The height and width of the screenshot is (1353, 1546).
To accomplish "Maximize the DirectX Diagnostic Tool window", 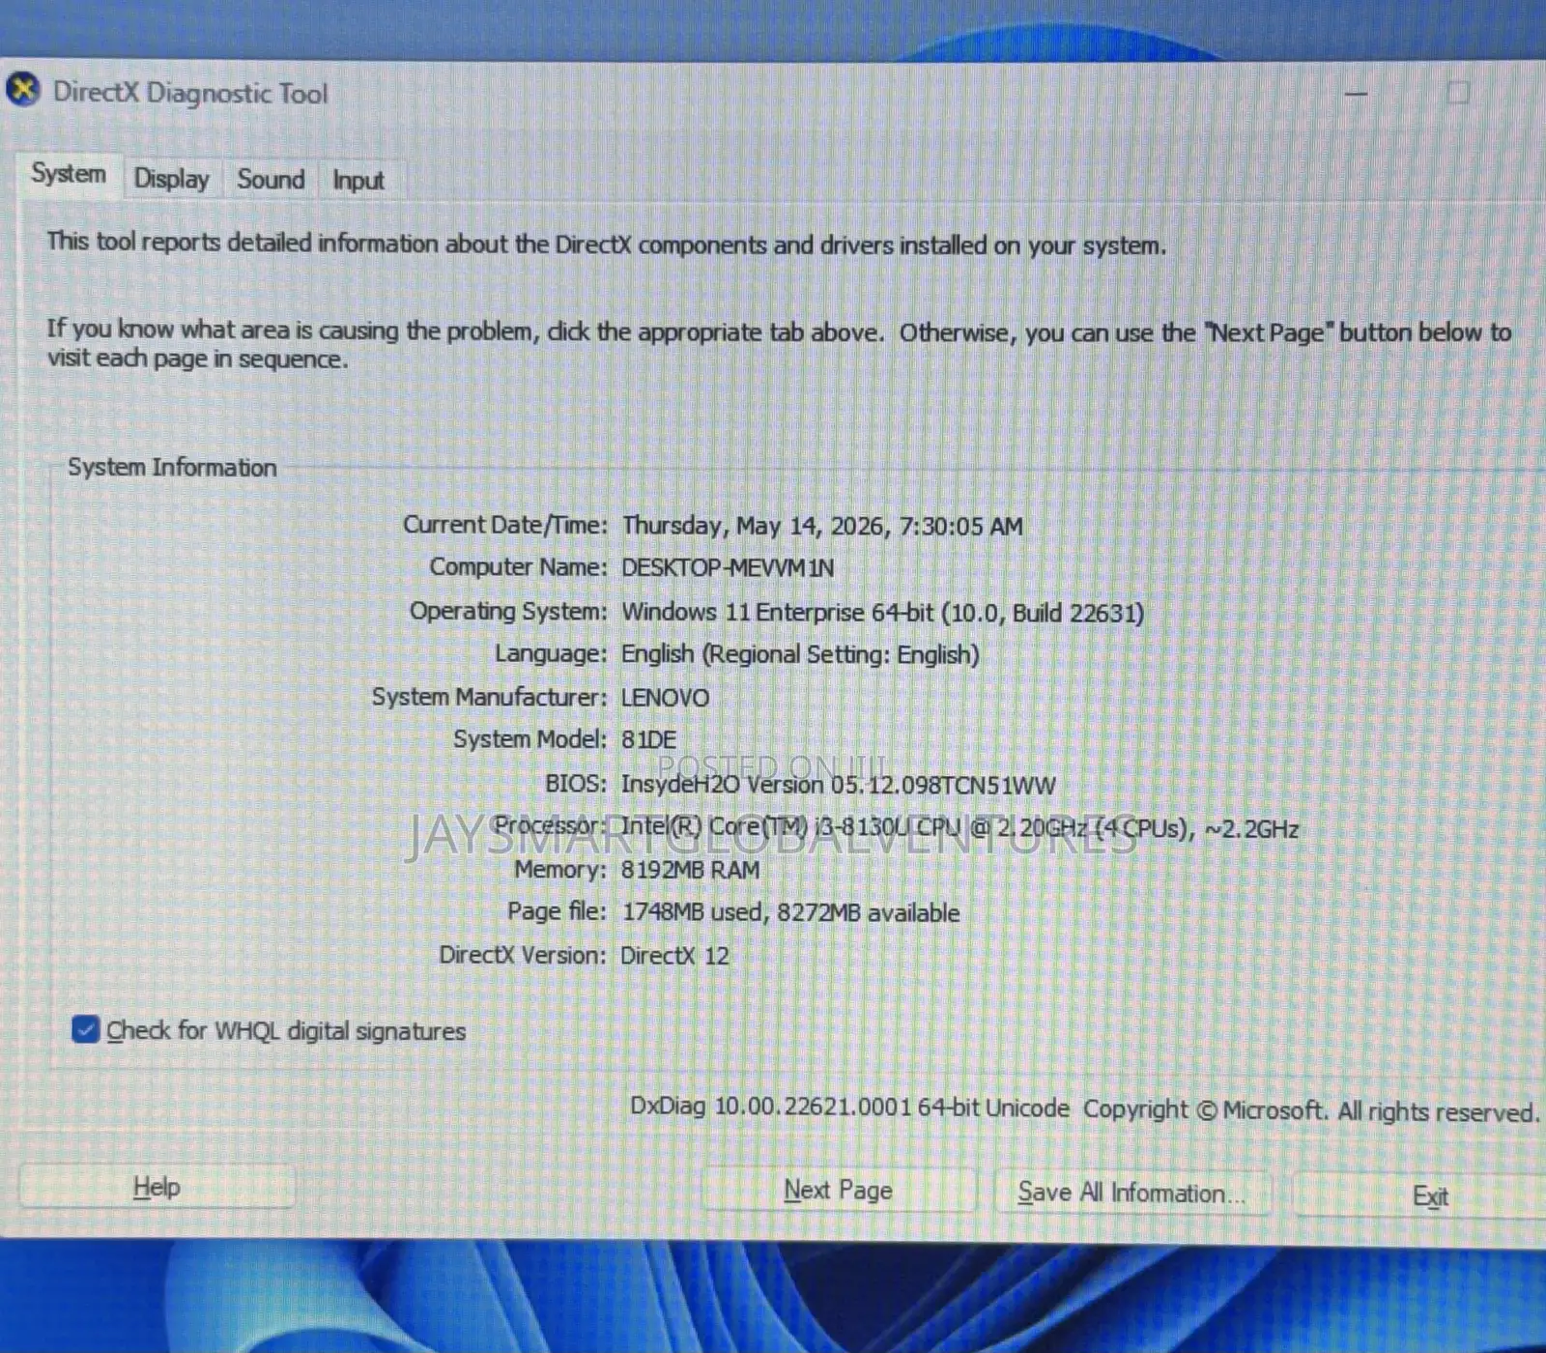I will click(1458, 93).
